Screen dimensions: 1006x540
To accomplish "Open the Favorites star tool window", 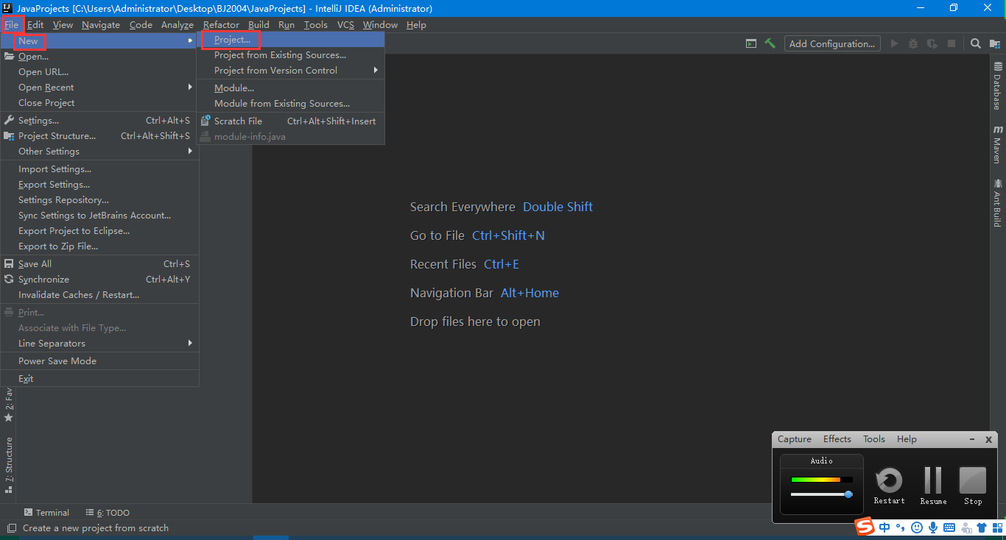I will point(9,405).
